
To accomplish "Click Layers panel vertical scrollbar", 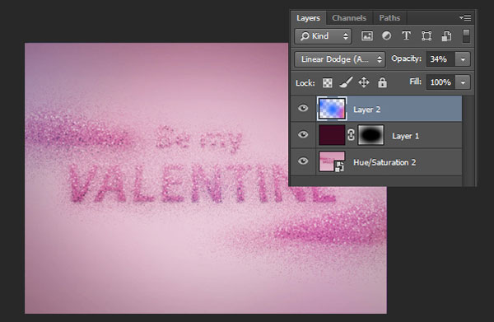I will pyautogui.click(x=468, y=140).
